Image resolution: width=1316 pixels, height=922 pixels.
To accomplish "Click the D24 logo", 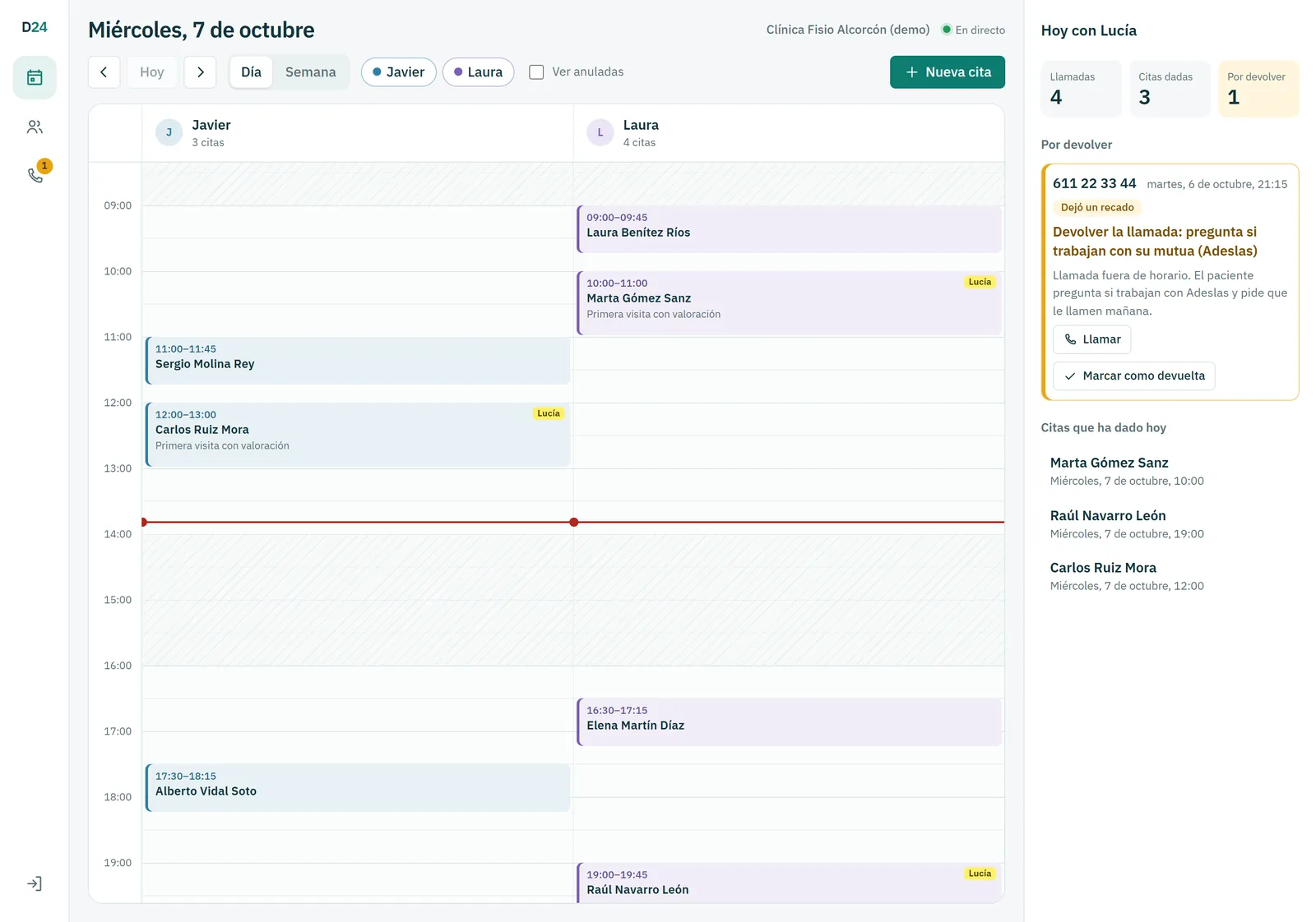I will coord(35,27).
